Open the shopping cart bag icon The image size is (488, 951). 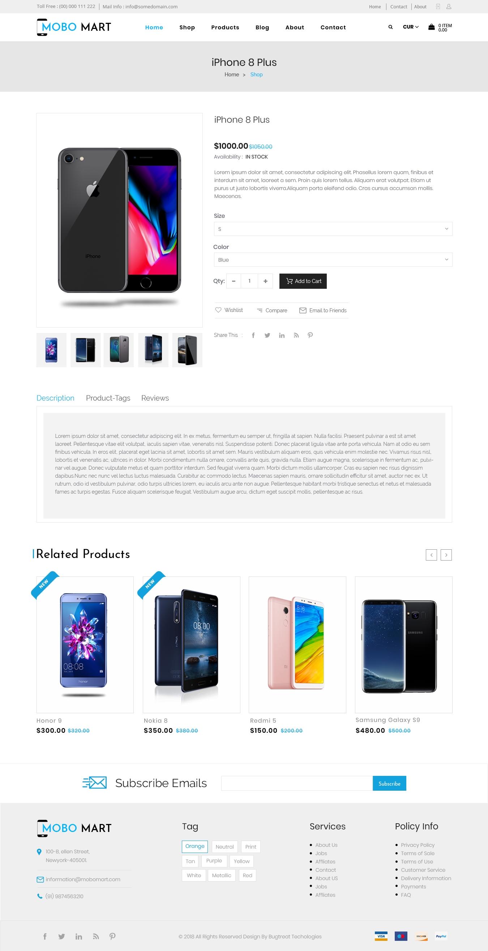click(x=431, y=27)
